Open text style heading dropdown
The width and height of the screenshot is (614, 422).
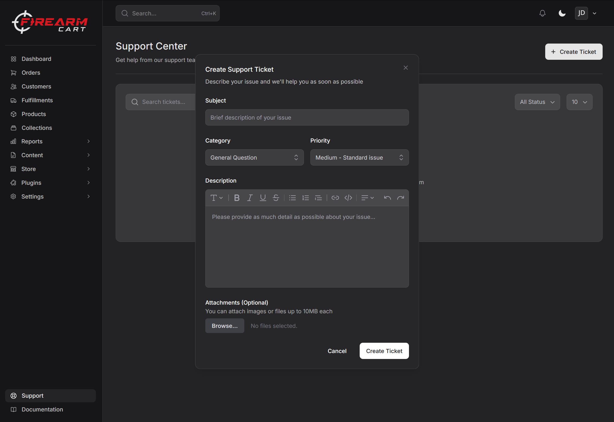(x=217, y=198)
